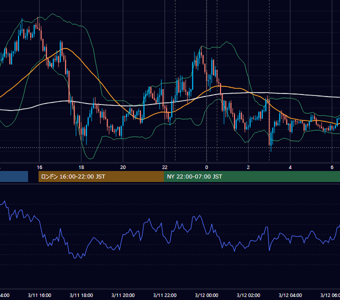Click the 2 hour label on chart axis
The image size is (340, 300).
(248, 167)
